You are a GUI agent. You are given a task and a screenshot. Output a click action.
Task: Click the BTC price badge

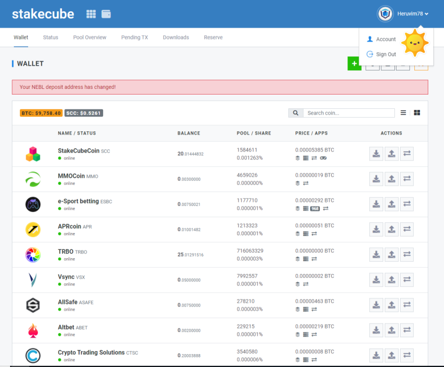41,113
